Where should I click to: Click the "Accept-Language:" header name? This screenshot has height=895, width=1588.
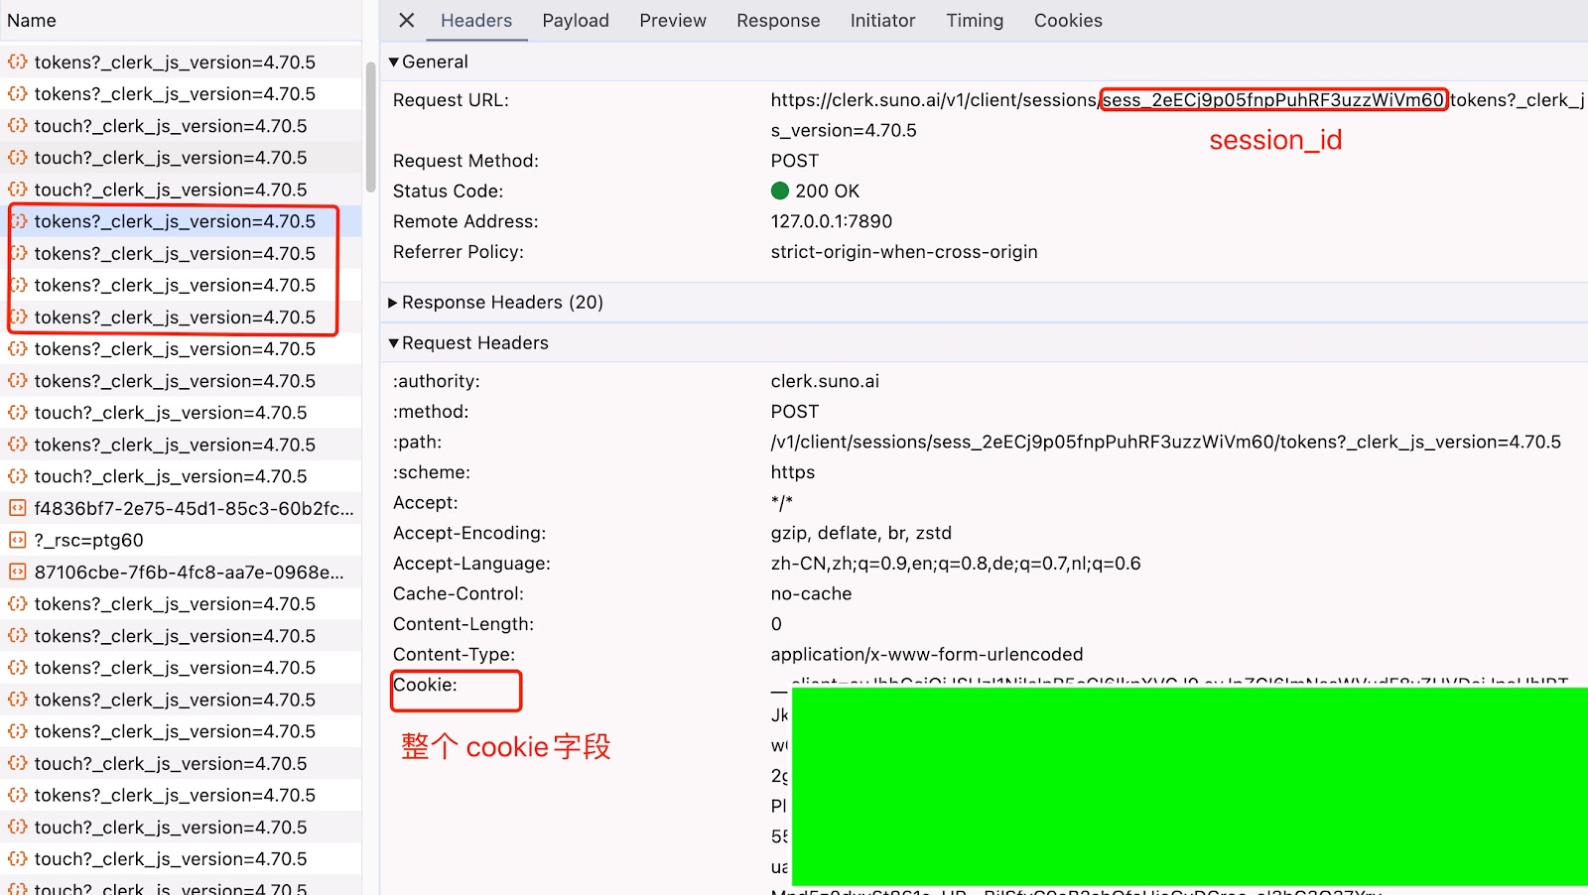coord(471,564)
